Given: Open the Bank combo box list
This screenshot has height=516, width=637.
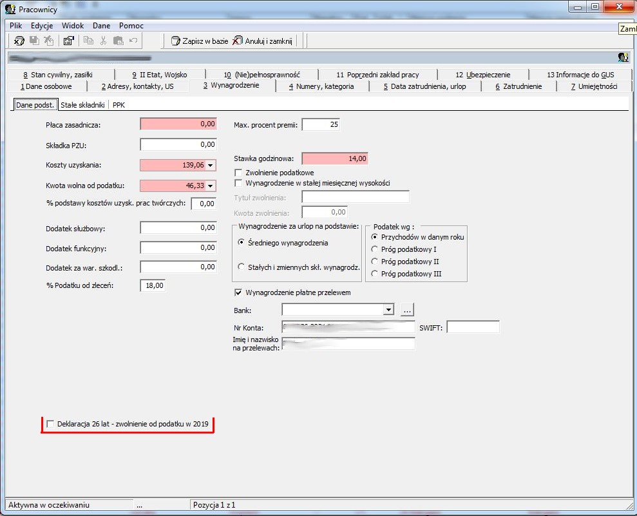Looking at the screenshot, I should pyautogui.click(x=389, y=310).
